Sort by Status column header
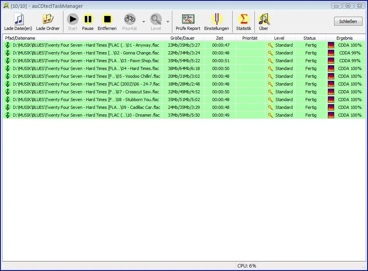The image size is (368, 271). (310, 38)
